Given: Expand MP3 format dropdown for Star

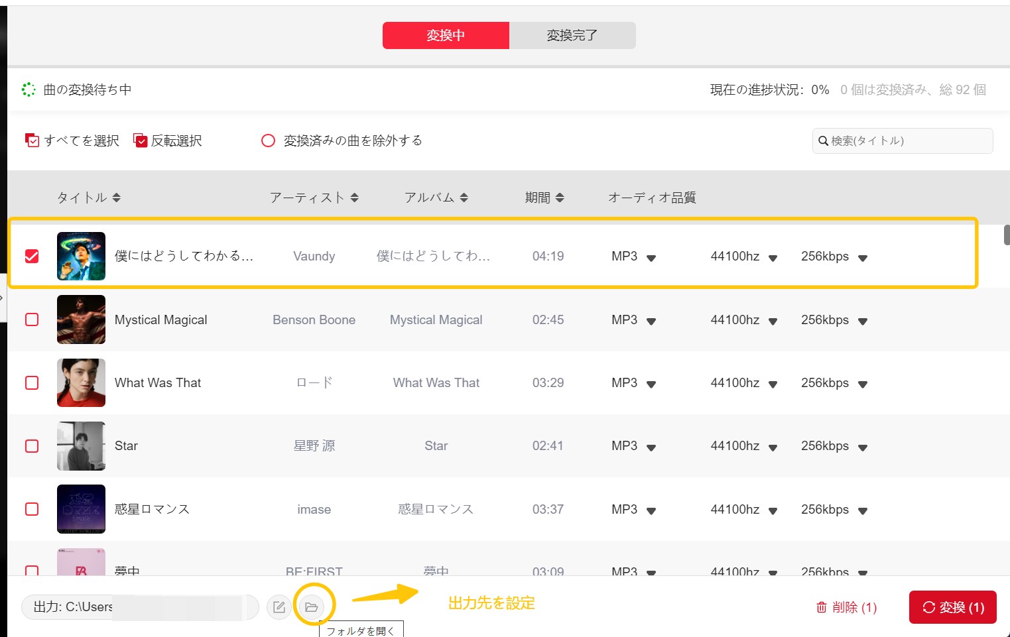Looking at the screenshot, I should [651, 447].
